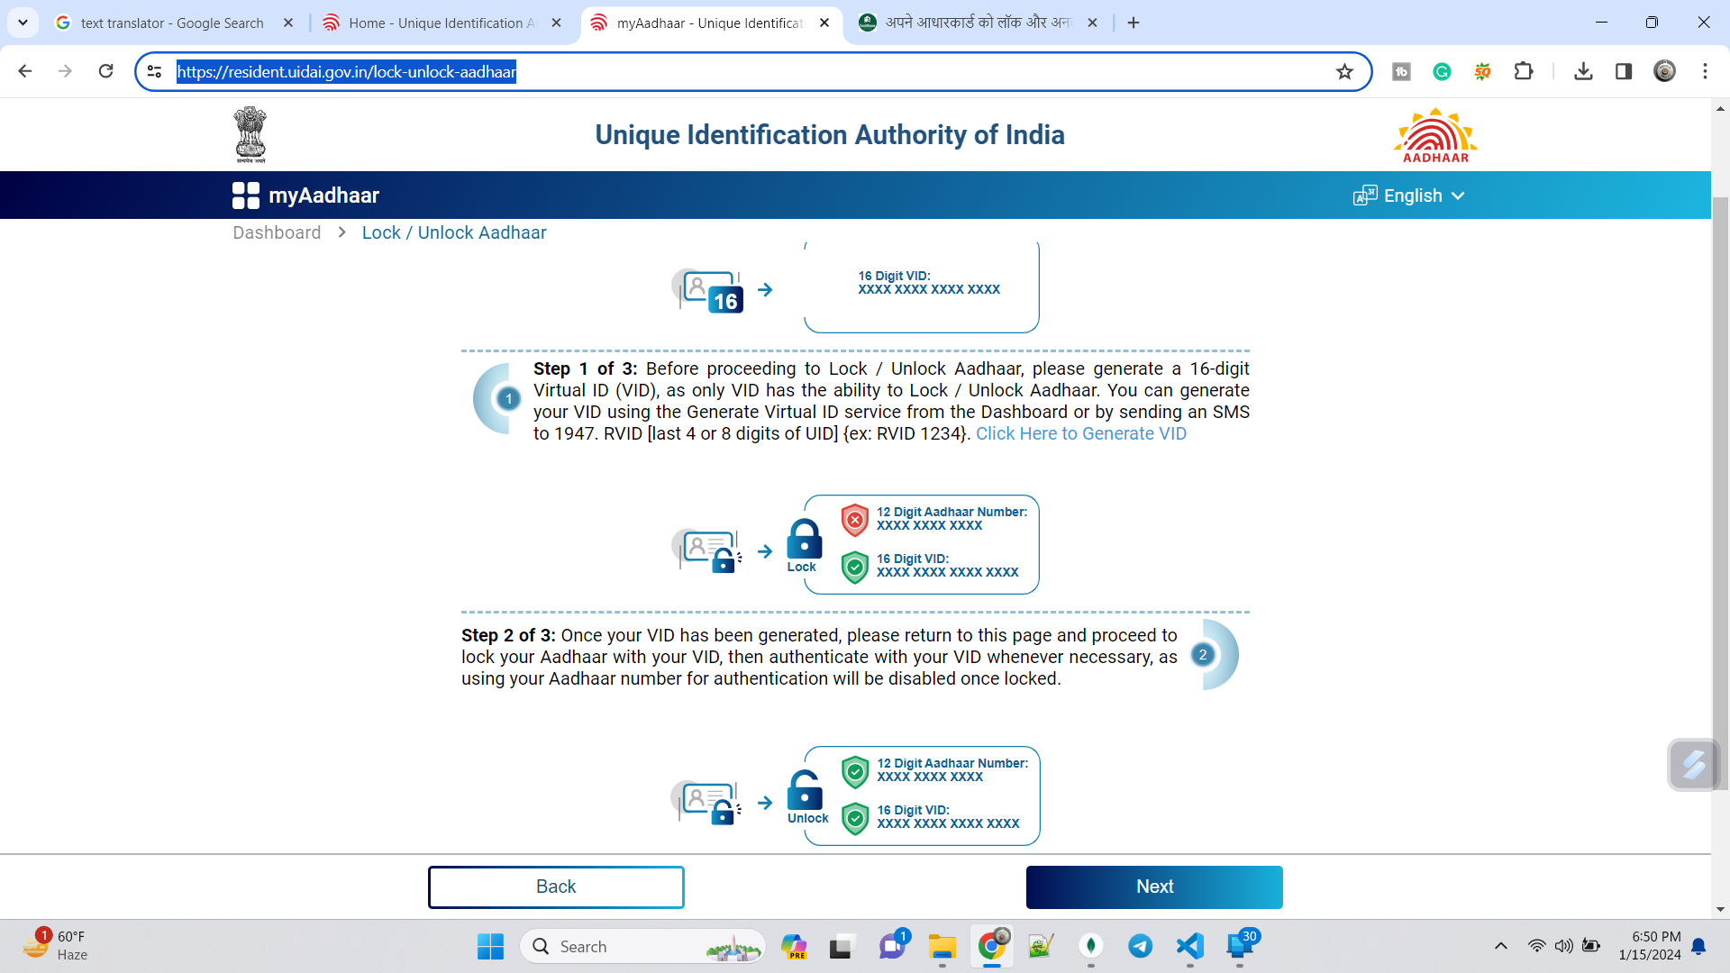Open Dashboard breadcrumb link
Screen dimensions: 1730x973
click(x=277, y=232)
